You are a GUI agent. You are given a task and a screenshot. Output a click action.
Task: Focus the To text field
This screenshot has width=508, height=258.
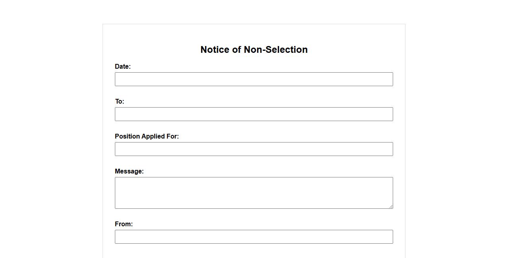(x=254, y=114)
